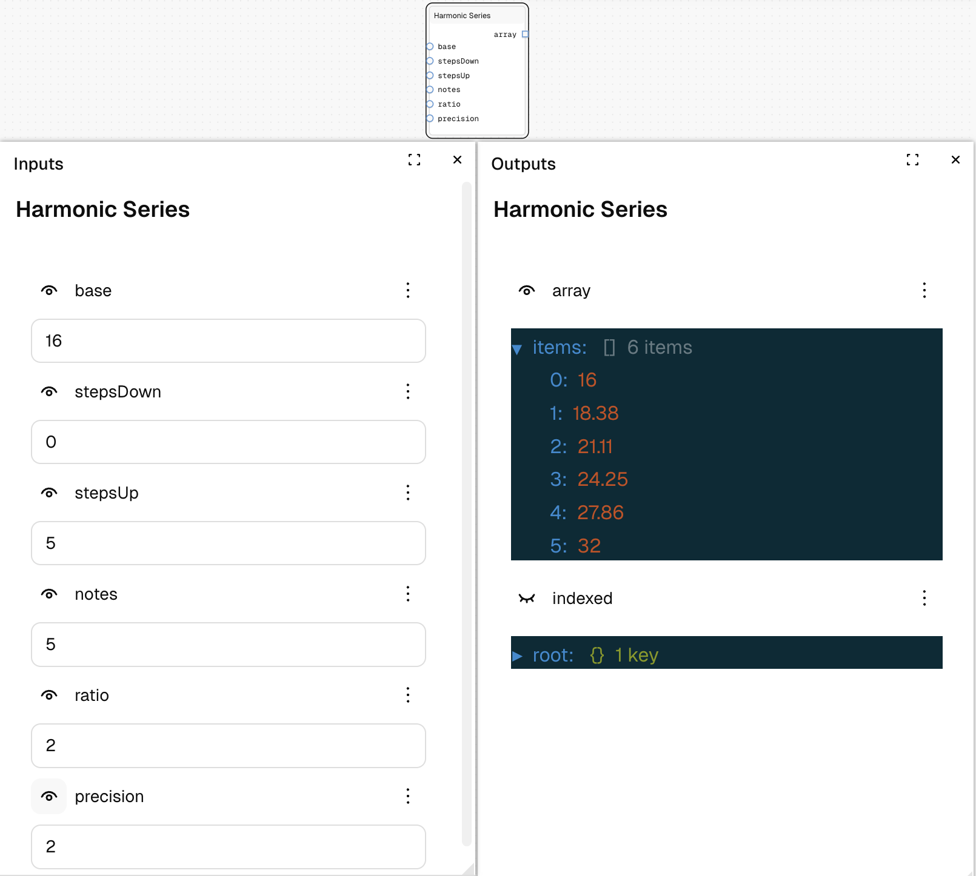Click the '1 key' count label
Screen dimensions: 976x876
(x=637, y=655)
